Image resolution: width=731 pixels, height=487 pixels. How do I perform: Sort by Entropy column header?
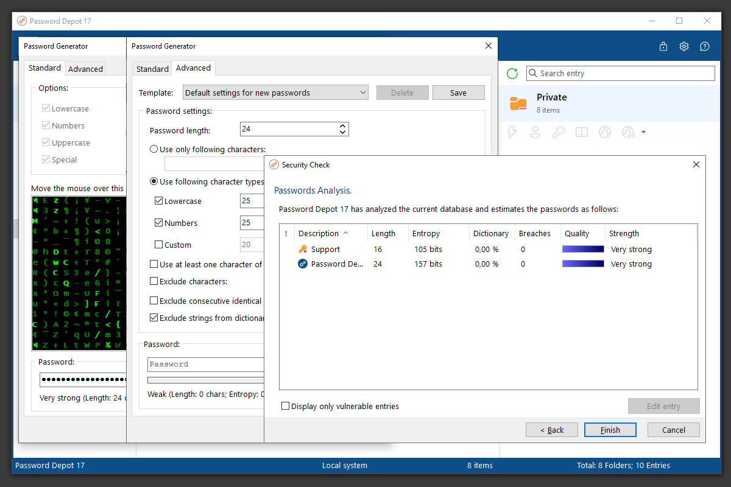tap(439, 233)
